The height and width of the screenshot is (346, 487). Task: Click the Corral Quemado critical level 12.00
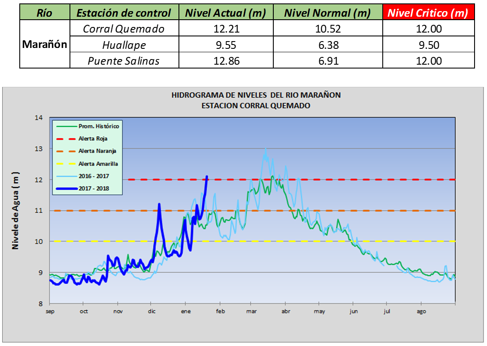429,29
